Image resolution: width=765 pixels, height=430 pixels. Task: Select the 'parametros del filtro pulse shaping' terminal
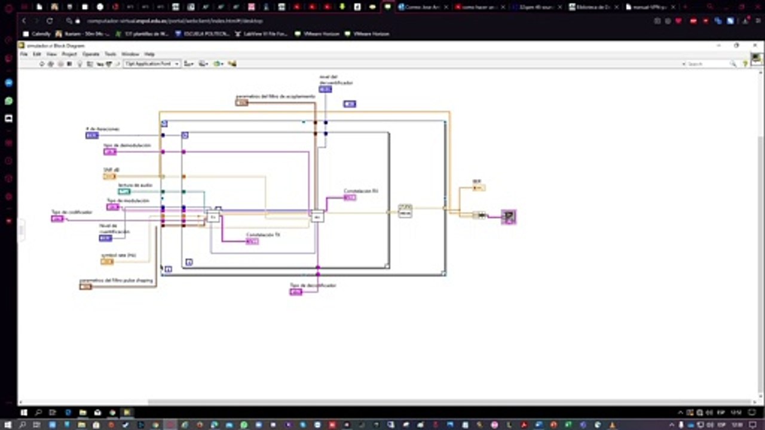85,287
